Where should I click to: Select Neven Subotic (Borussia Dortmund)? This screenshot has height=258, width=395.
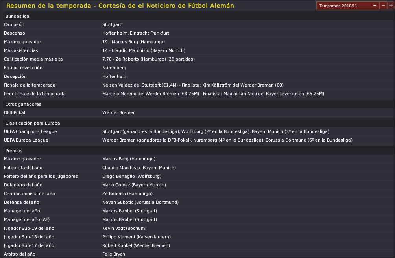click(x=140, y=202)
